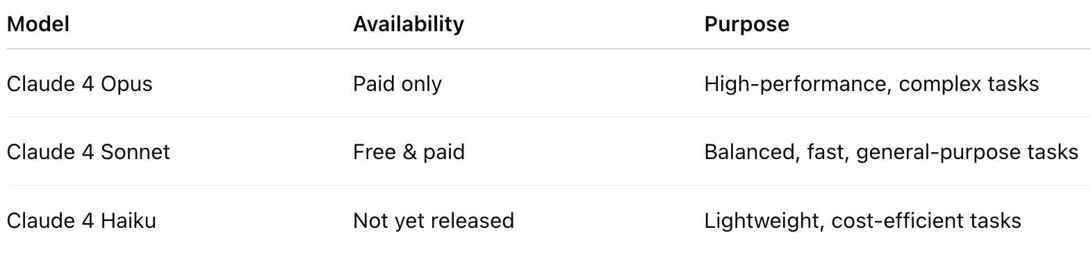This screenshot has height=264, width=1091.
Task: Click the Free & paid availability cell
Action: click(x=409, y=152)
